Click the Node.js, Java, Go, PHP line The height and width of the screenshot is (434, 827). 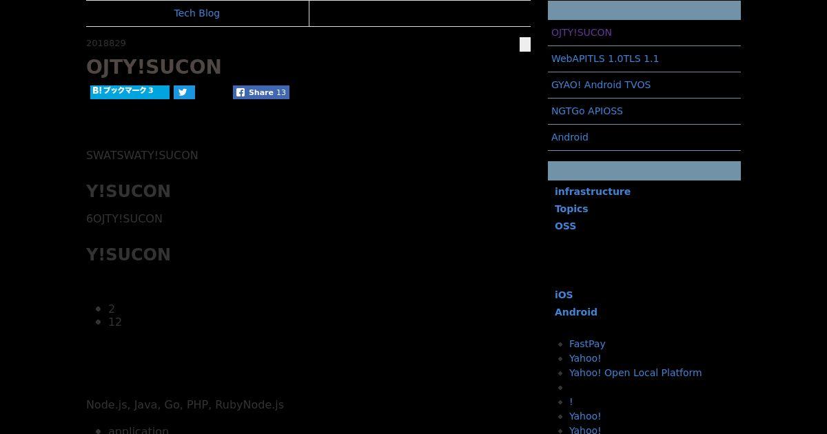click(x=185, y=404)
